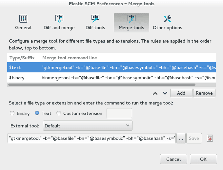The width and height of the screenshot is (223, 170).
Task: Click the help lifebuoy icon
Action: pos(210,138)
